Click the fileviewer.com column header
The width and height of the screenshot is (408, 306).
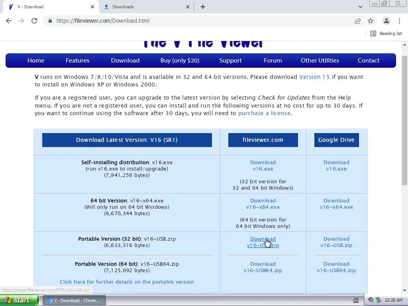click(x=263, y=140)
